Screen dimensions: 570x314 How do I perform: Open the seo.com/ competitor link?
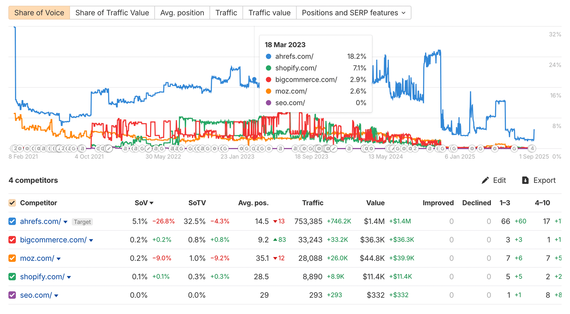tap(36, 295)
